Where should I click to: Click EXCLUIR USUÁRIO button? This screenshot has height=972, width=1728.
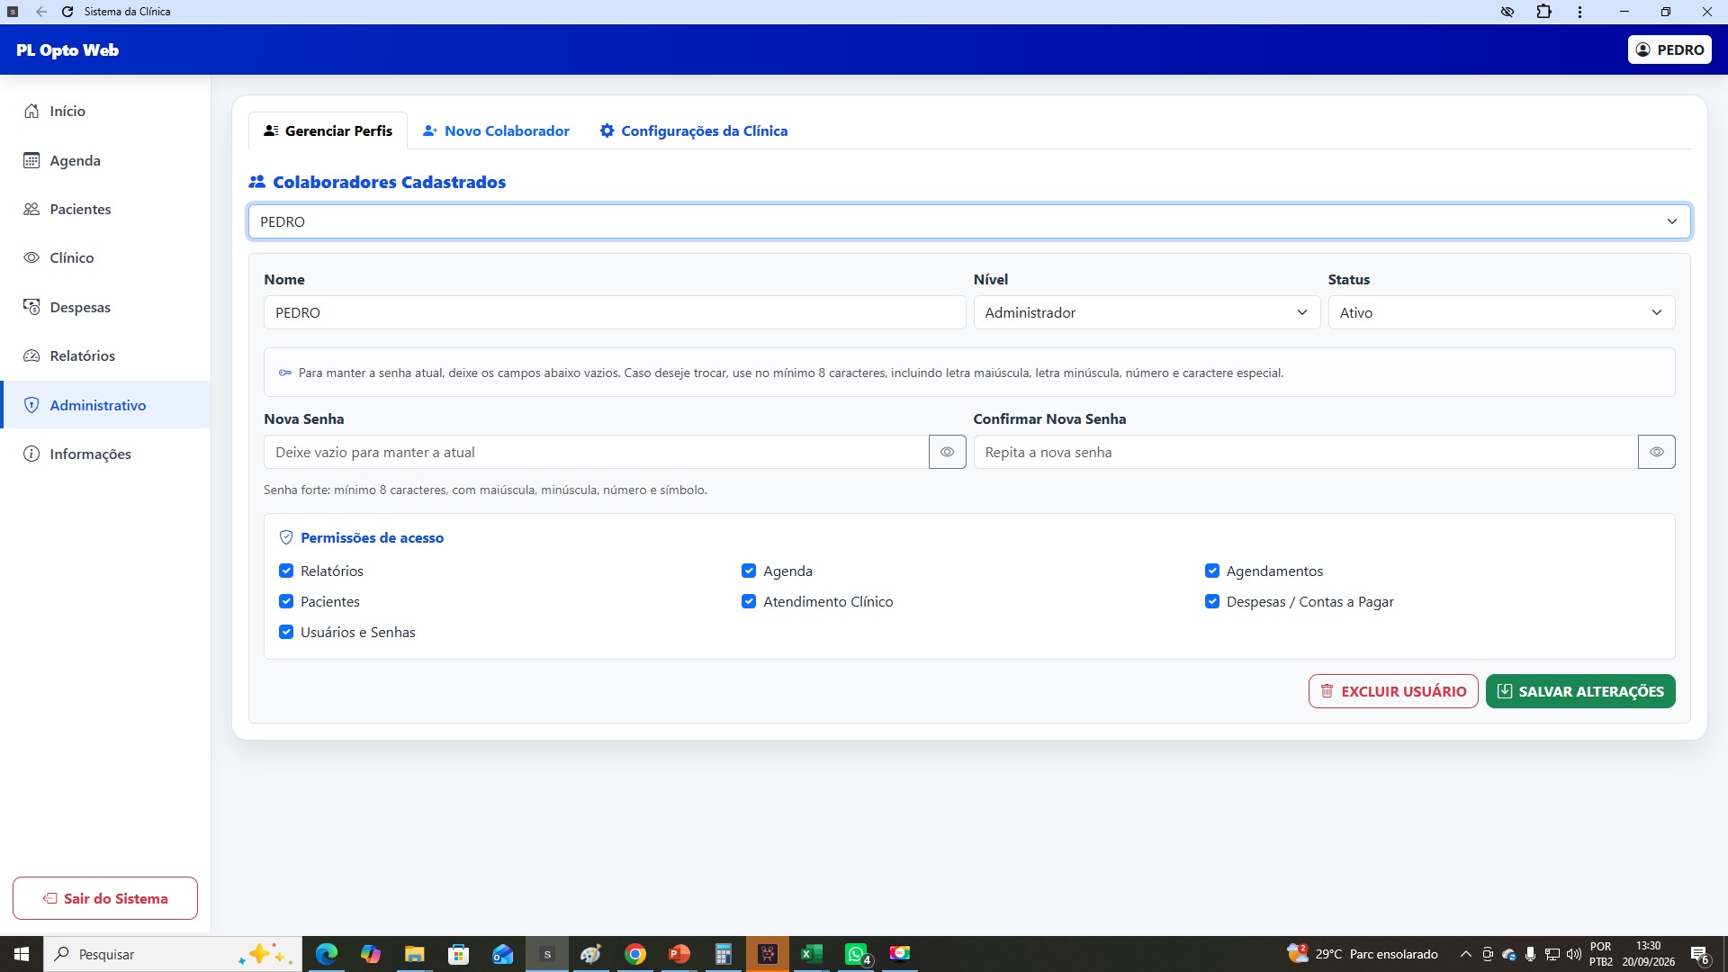(1393, 691)
